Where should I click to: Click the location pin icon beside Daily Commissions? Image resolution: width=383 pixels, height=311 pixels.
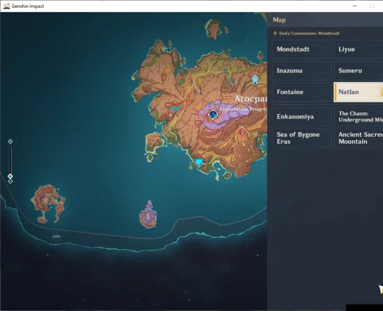point(275,33)
